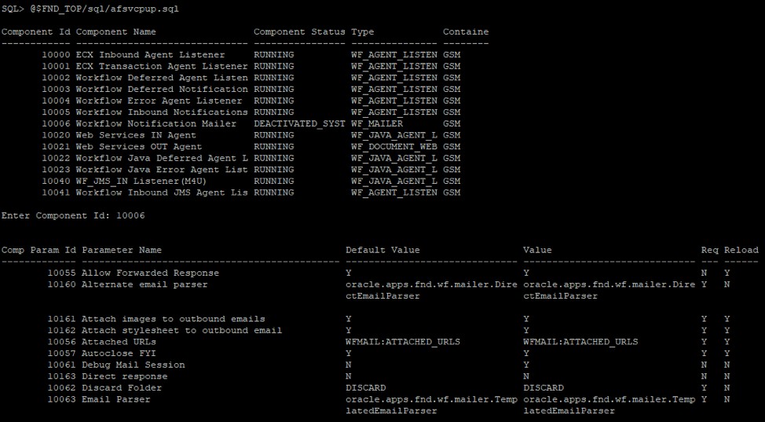765x422 pixels.
Task: Click the Reload column header
Action: pyautogui.click(x=741, y=250)
